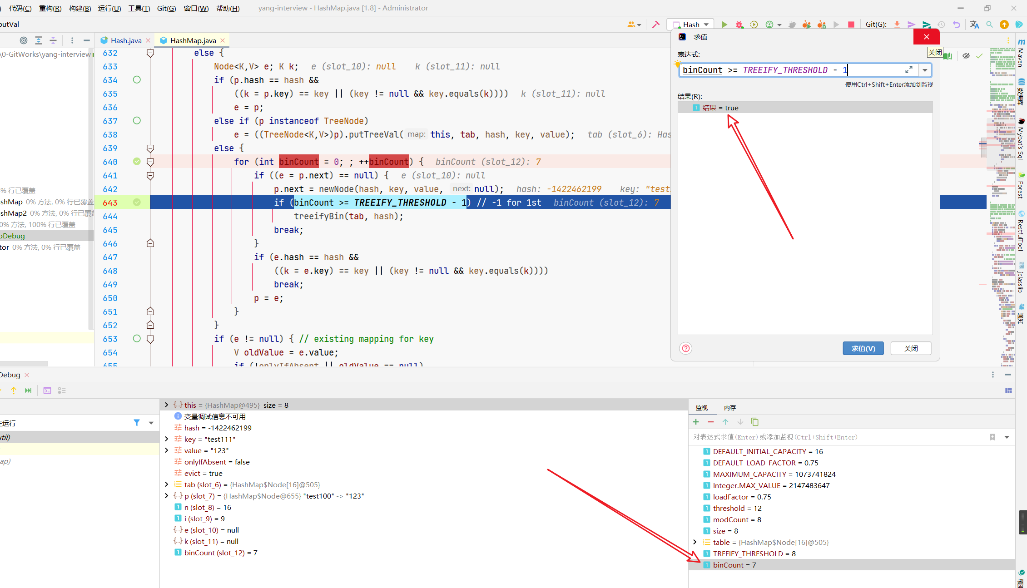This screenshot has width=1027, height=588.
Task: Open the profiler gauge run icon
Action: coord(769,25)
